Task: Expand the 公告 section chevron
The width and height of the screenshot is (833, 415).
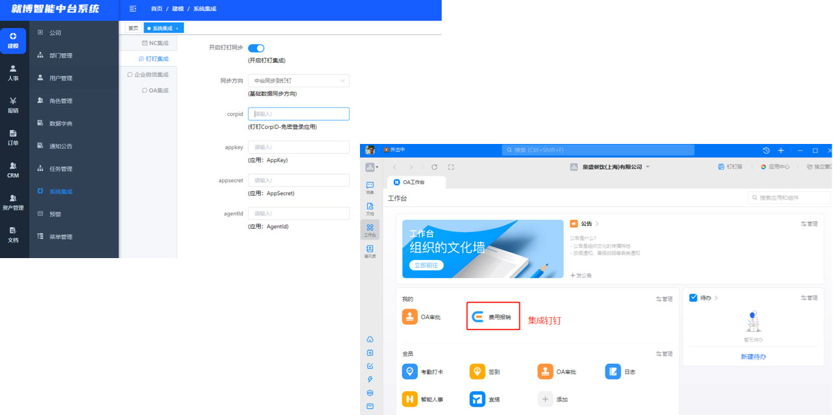Action: coord(597,224)
